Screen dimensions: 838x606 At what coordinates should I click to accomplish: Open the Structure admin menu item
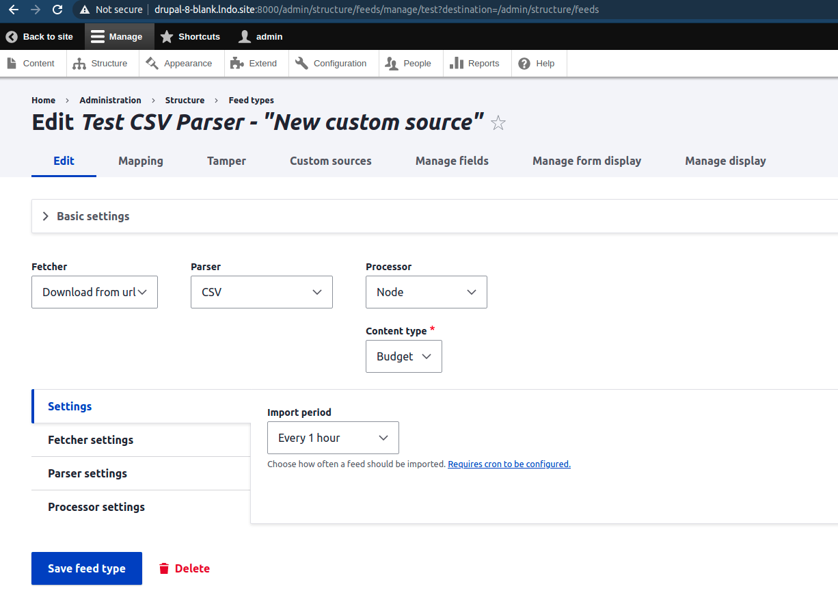click(x=102, y=63)
